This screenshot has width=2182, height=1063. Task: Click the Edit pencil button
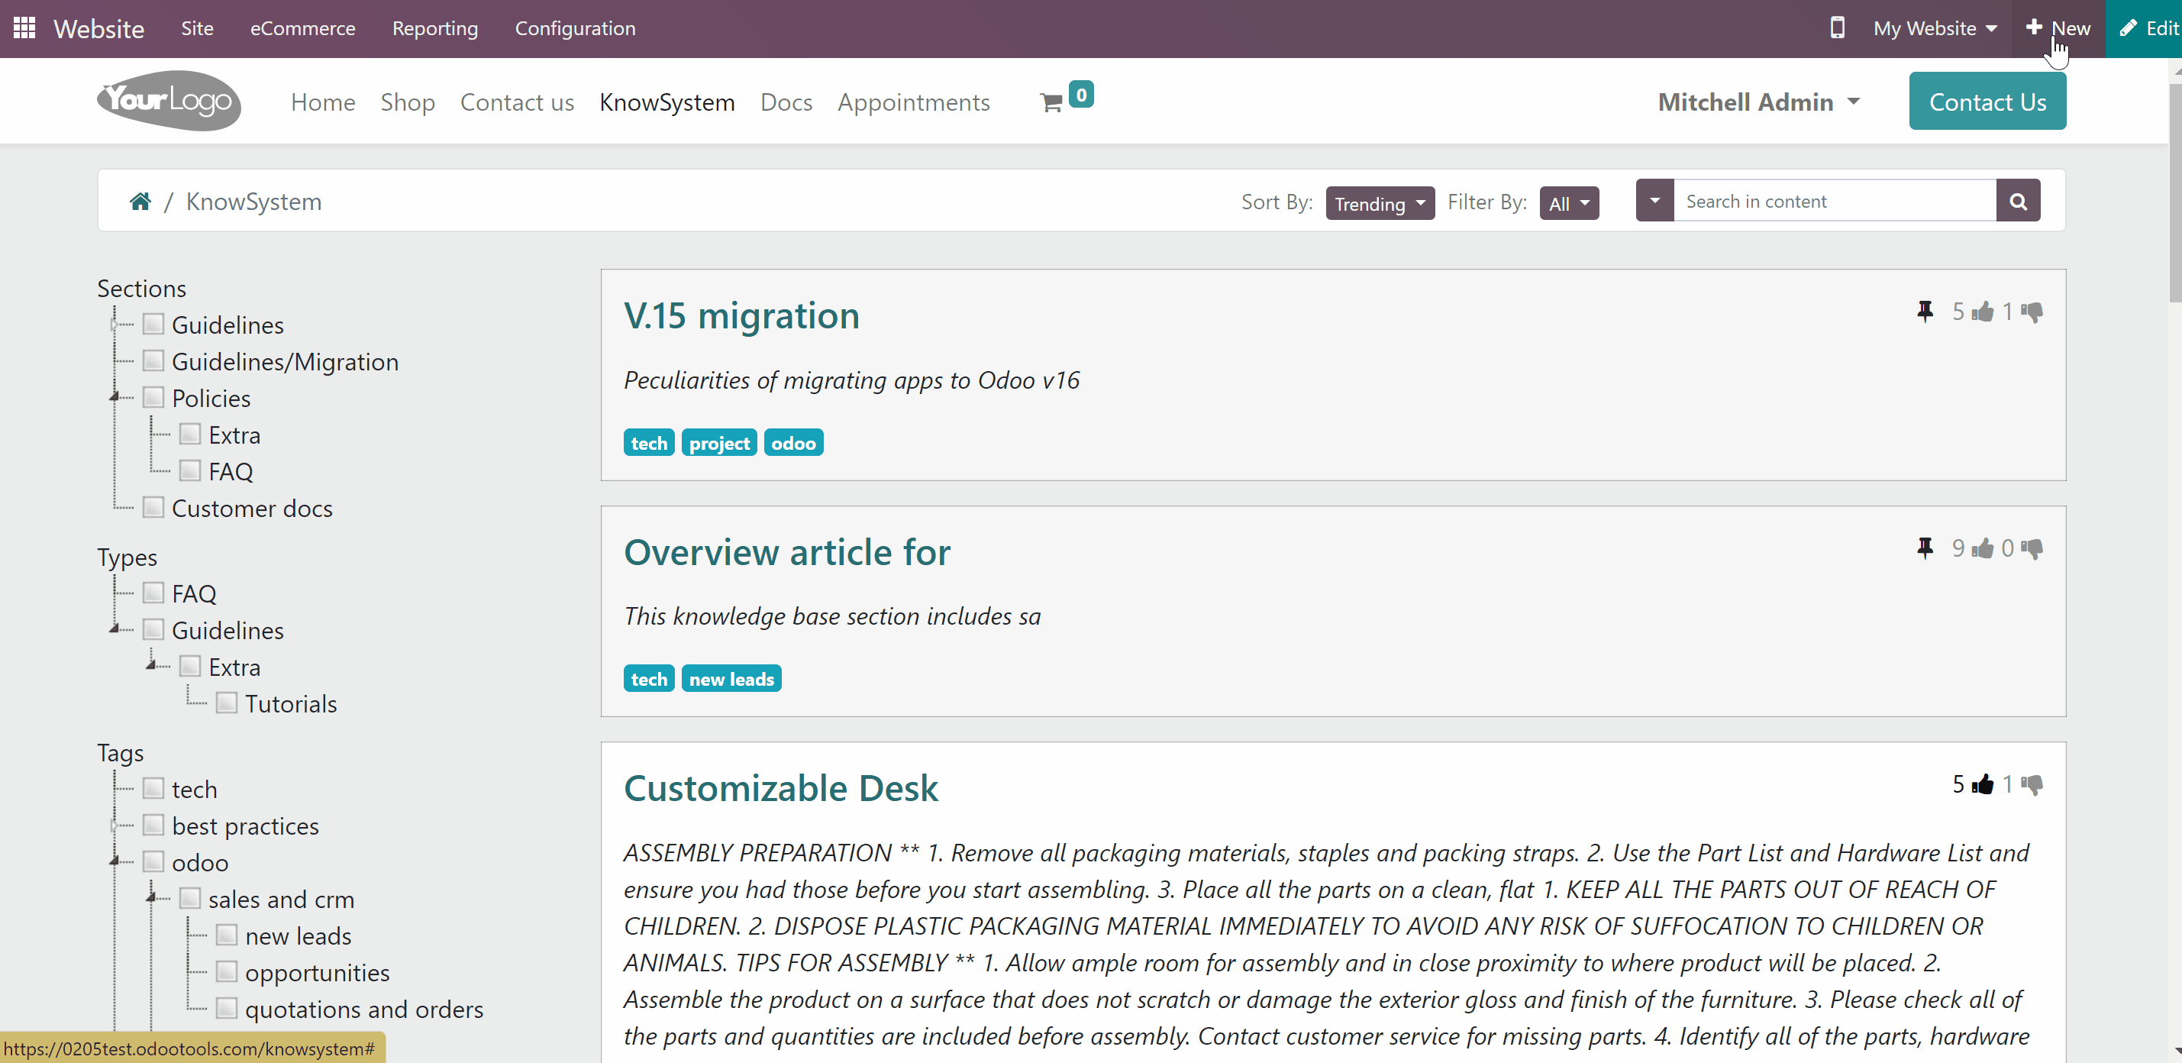point(2146,29)
